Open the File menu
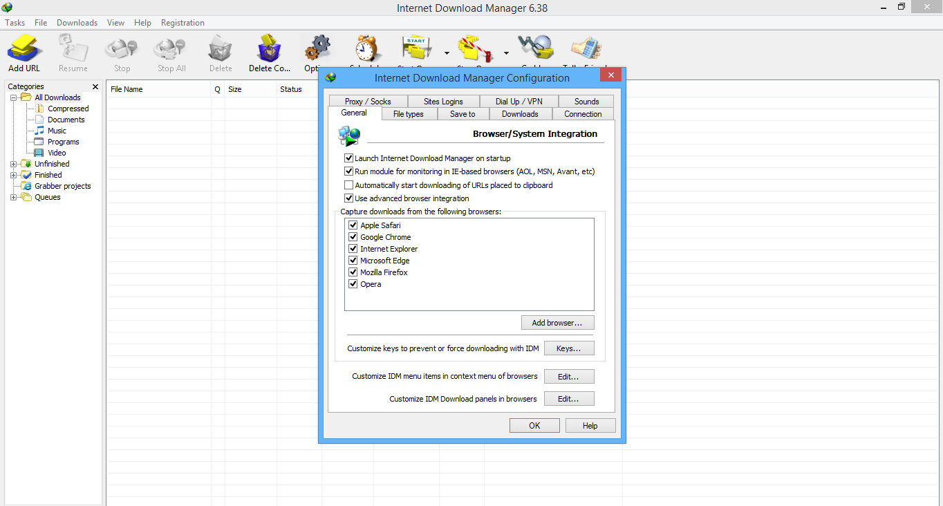943x506 pixels. (x=41, y=23)
